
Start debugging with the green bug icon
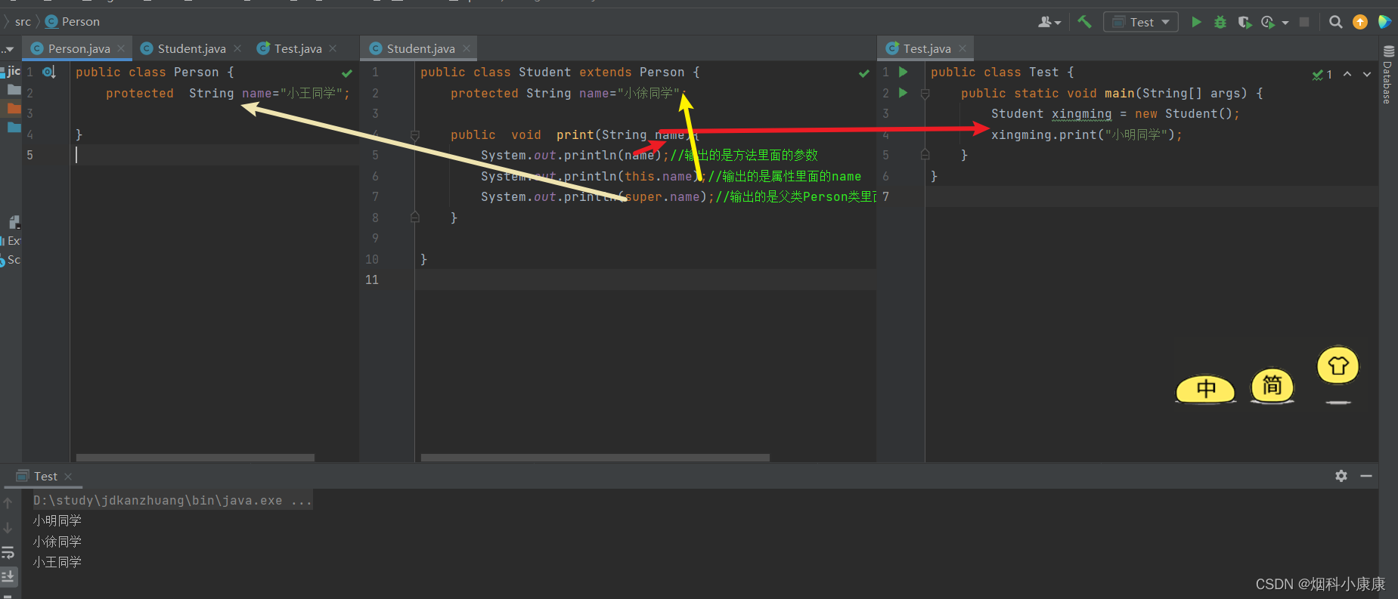coord(1220,22)
